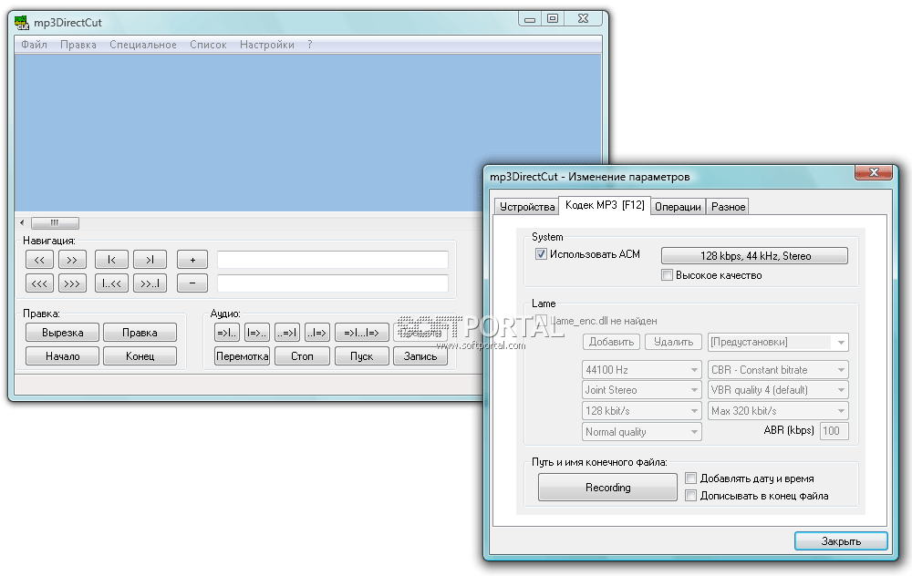Click the =>|...|=> audio button
The image size is (912, 576).
(362, 333)
